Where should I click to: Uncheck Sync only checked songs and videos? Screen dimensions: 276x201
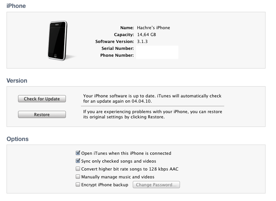pyautogui.click(x=78, y=161)
